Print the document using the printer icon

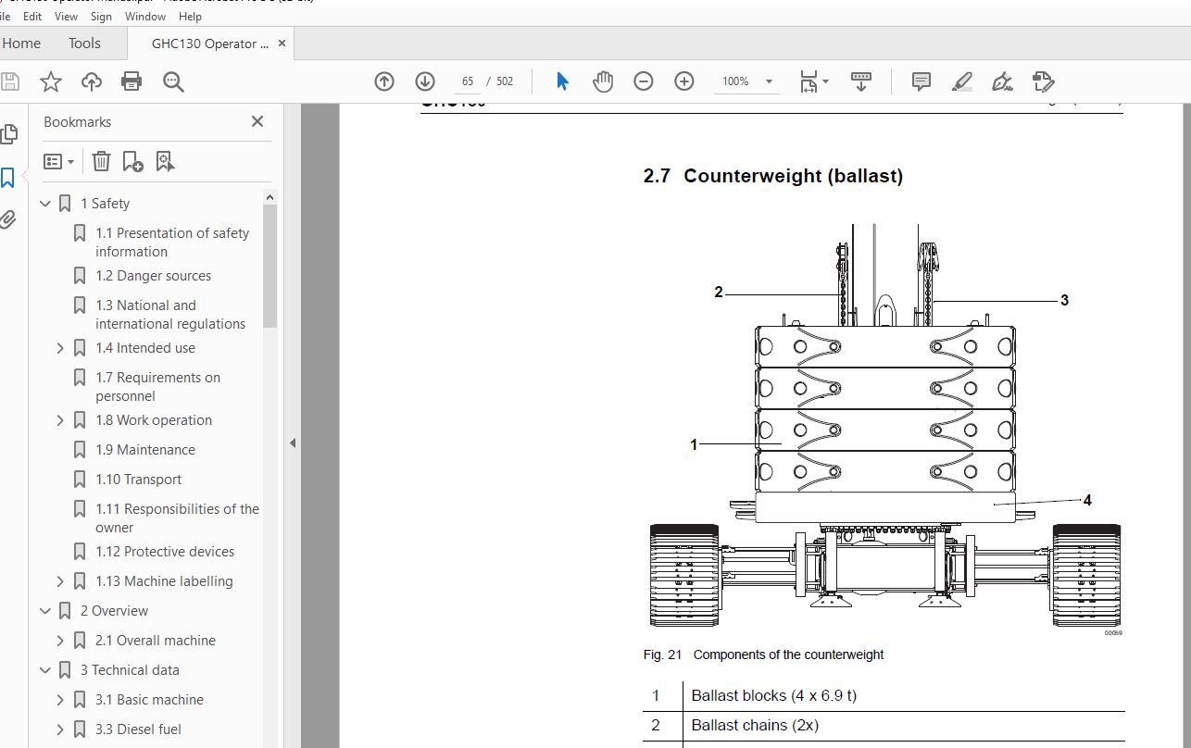point(132,81)
